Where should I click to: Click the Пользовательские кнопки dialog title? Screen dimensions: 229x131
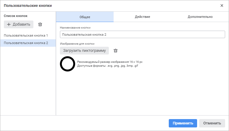[x=28, y=6]
